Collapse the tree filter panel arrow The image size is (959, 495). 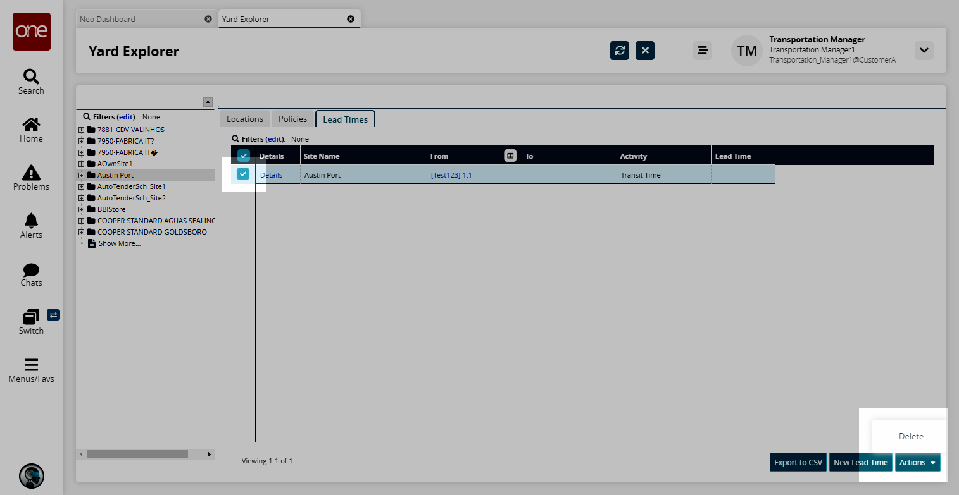click(208, 102)
